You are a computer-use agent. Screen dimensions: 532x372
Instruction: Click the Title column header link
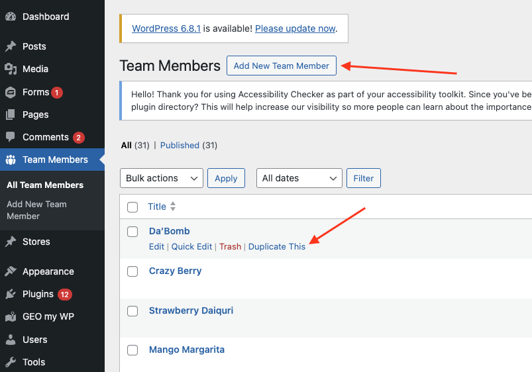pos(157,207)
